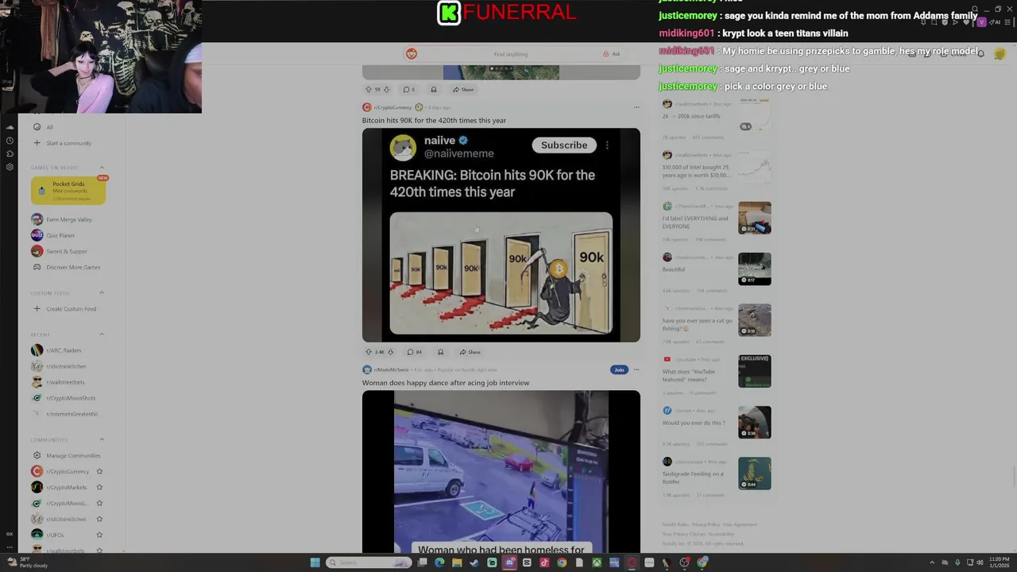Image resolution: width=1017 pixels, height=572 pixels.
Task: Open comments on the top post (6)
Action: 409,90
